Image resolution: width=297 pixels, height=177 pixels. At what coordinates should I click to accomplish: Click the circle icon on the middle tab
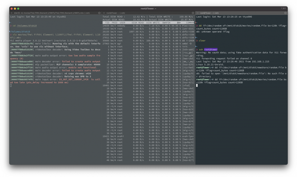coord(193,13)
